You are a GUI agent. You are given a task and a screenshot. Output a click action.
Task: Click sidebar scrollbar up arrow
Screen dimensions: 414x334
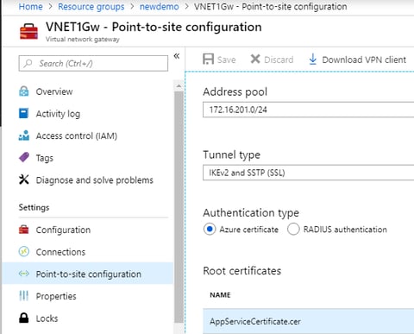click(179, 85)
